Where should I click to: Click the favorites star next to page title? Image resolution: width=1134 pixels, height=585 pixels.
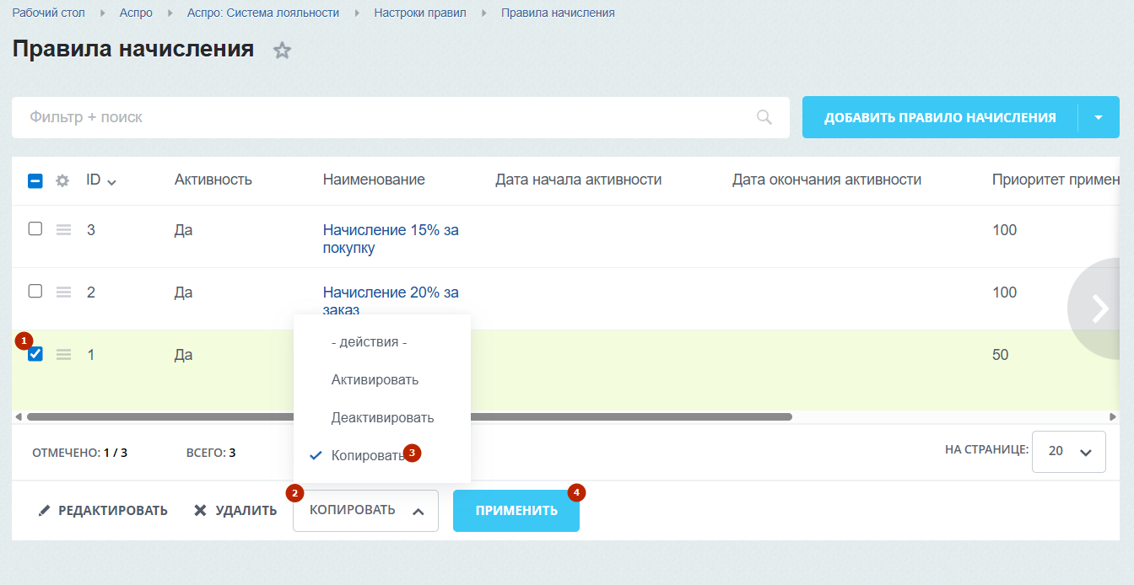282,51
